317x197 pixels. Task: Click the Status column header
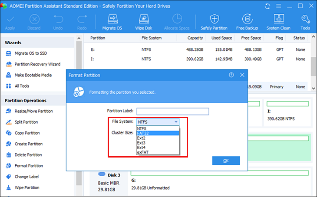299,38
